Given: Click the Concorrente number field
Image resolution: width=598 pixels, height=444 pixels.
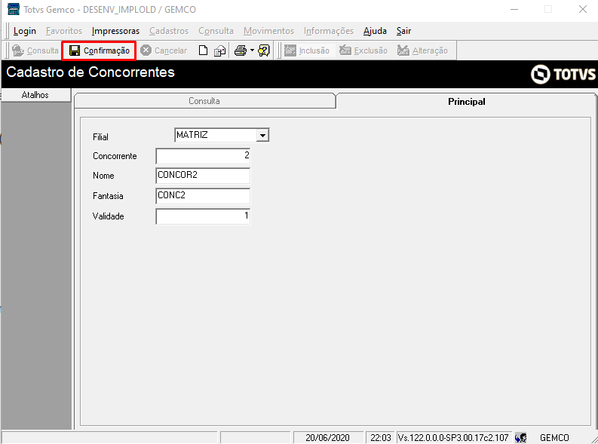Looking at the screenshot, I should [x=203, y=156].
